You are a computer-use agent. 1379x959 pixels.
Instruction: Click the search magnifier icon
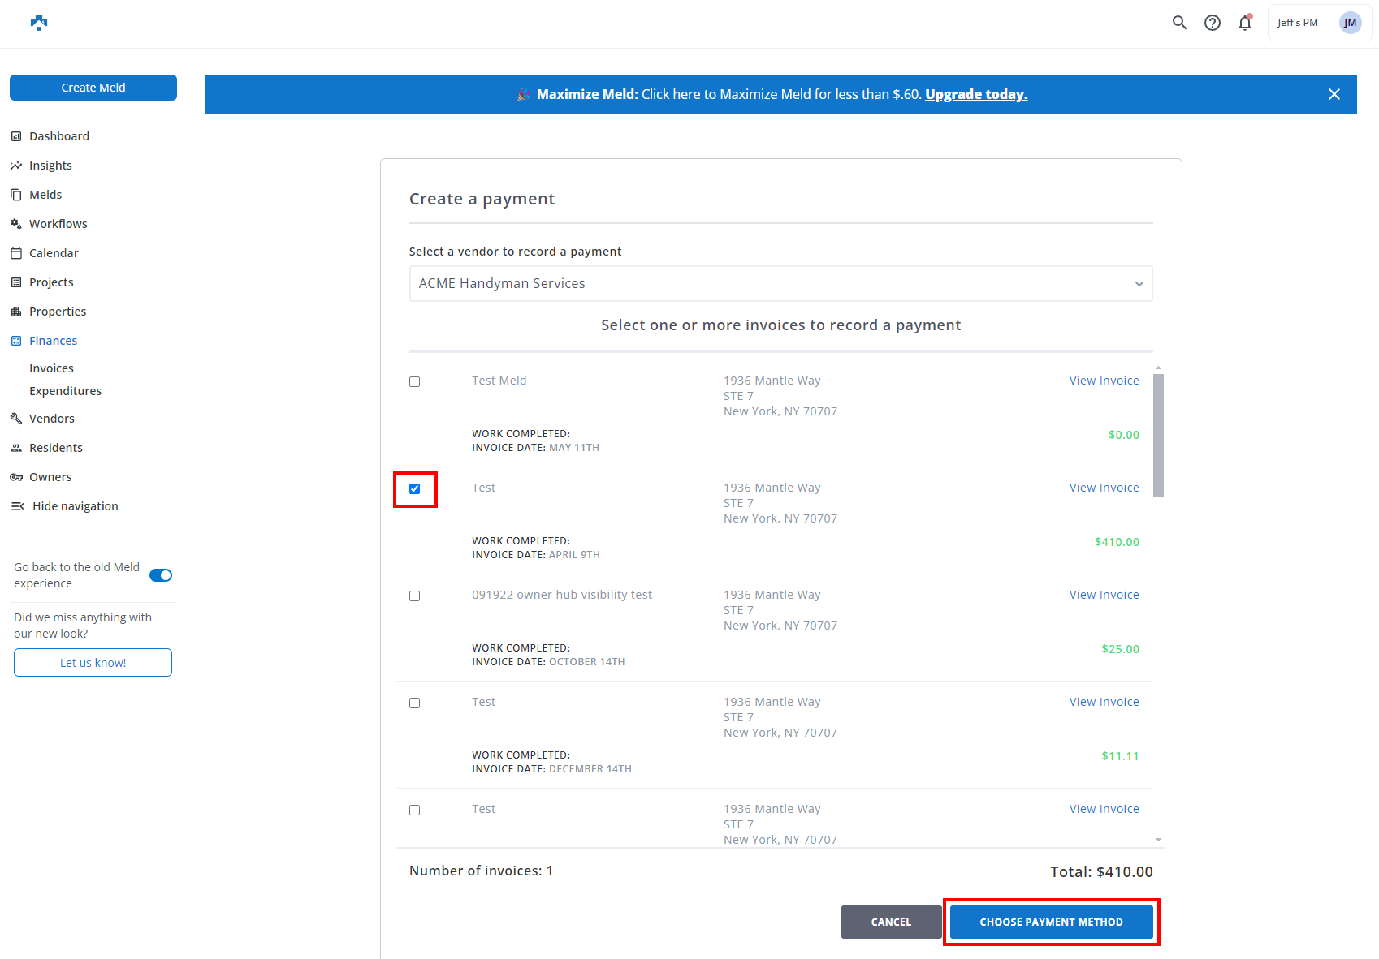[x=1179, y=23]
